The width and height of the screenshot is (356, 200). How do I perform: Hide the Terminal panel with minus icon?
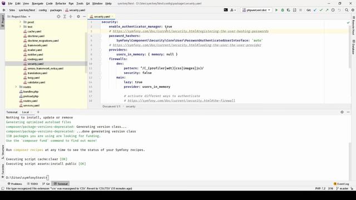[348, 112]
